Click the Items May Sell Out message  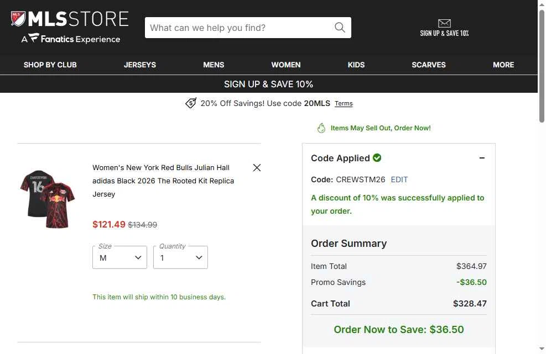click(x=381, y=128)
